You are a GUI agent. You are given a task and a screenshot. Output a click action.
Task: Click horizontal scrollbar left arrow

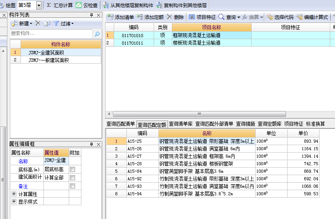tap(109, 114)
